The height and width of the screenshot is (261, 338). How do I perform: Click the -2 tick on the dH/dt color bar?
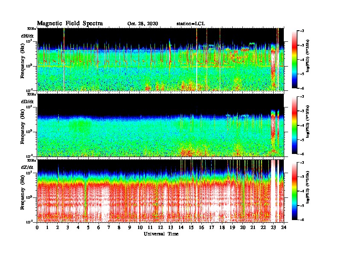point(302,31)
